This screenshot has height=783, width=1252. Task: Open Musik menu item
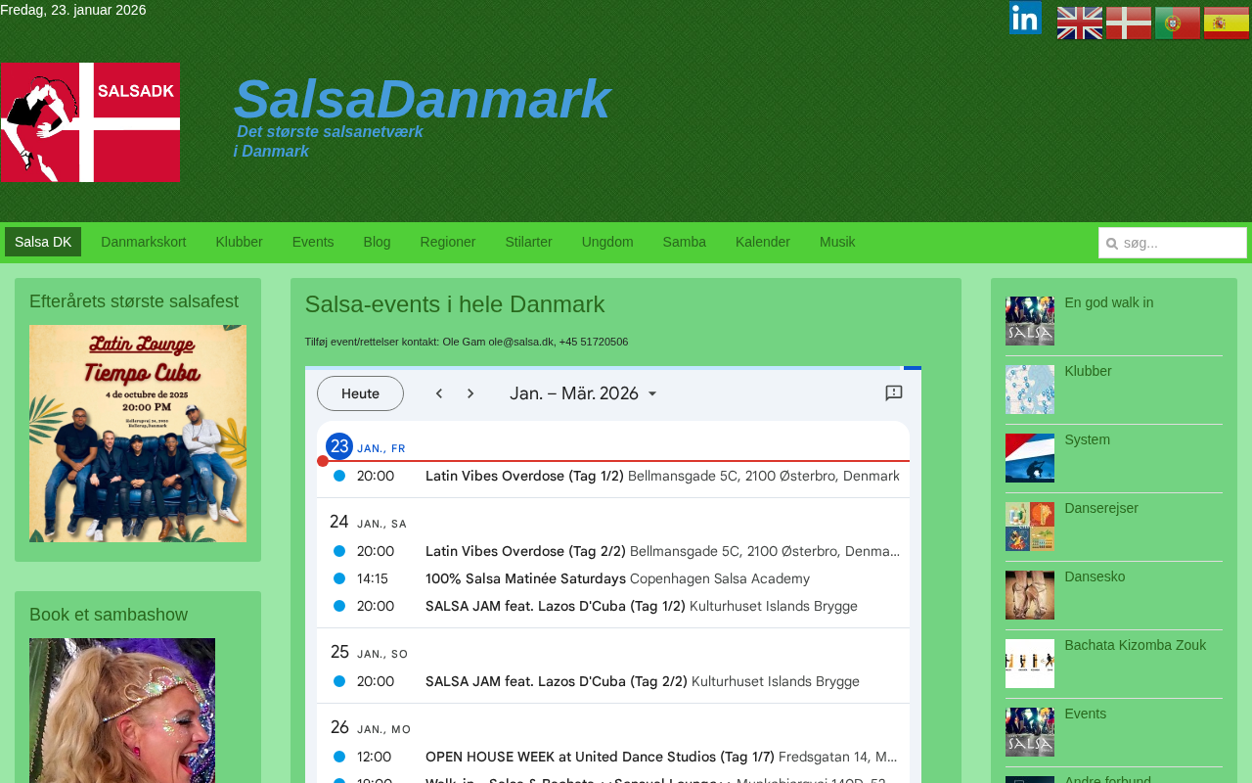click(837, 242)
